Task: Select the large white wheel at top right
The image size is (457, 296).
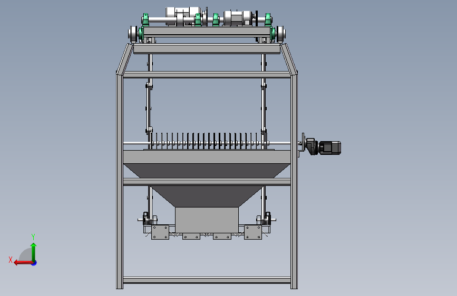Action: (x=281, y=34)
